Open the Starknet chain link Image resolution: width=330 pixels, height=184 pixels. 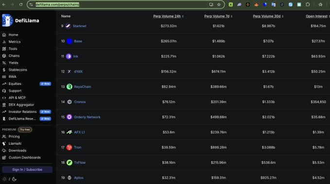pyautogui.click(x=79, y=26)
